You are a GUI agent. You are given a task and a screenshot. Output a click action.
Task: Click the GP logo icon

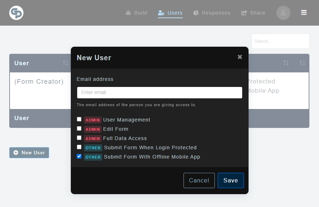tap(16, 12)
